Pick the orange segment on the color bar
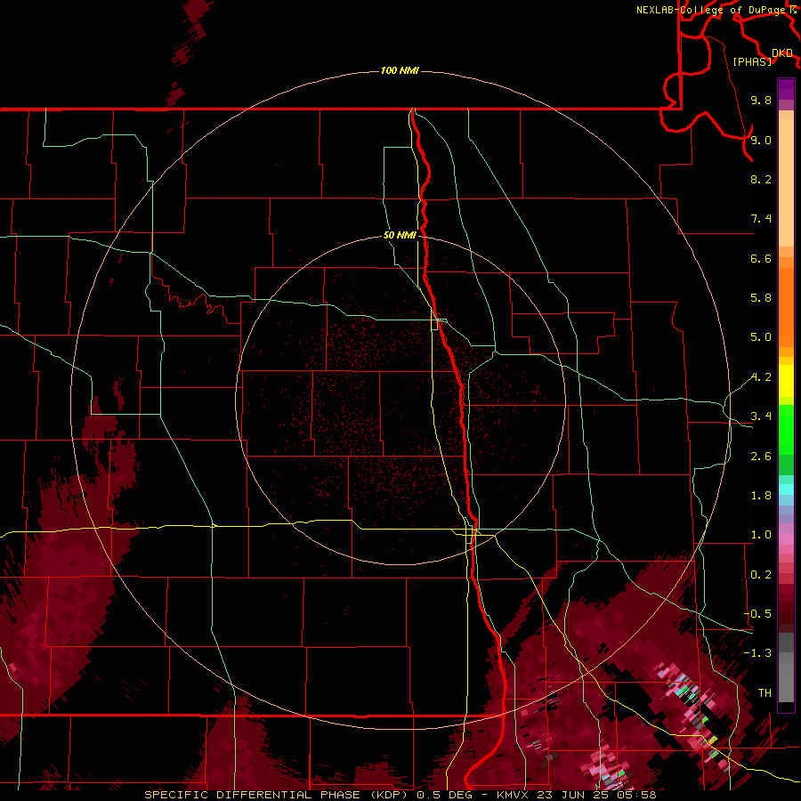 [x=786, y=308]
